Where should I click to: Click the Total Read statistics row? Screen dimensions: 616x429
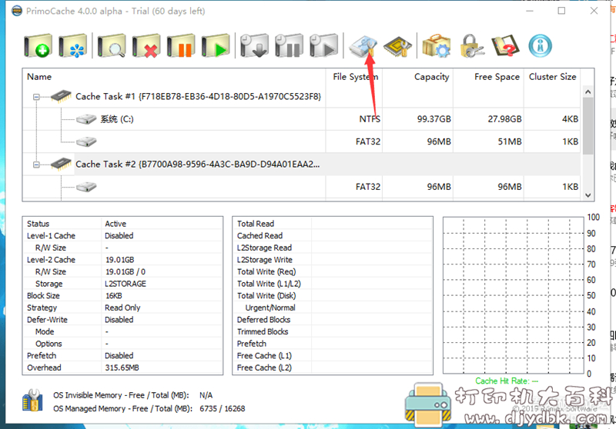click(x=333, y=224)
